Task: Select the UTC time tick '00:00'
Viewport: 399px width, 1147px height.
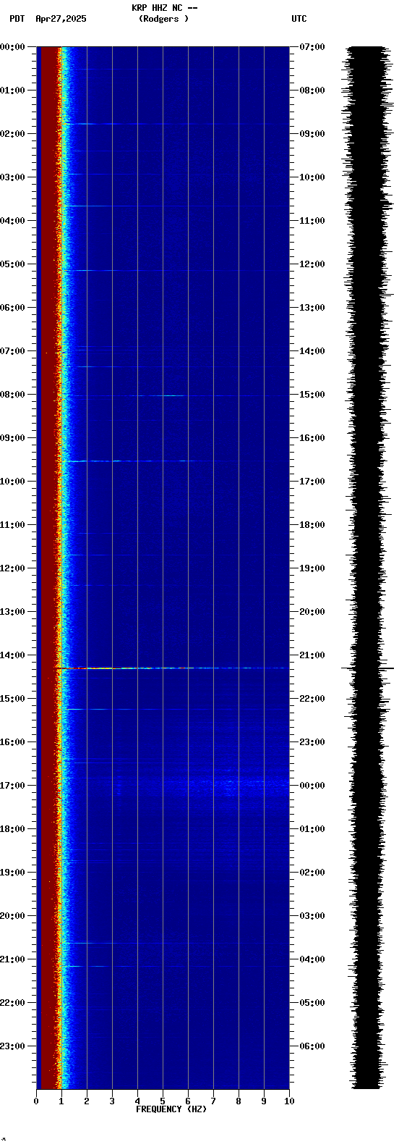Action: point(312,786)
